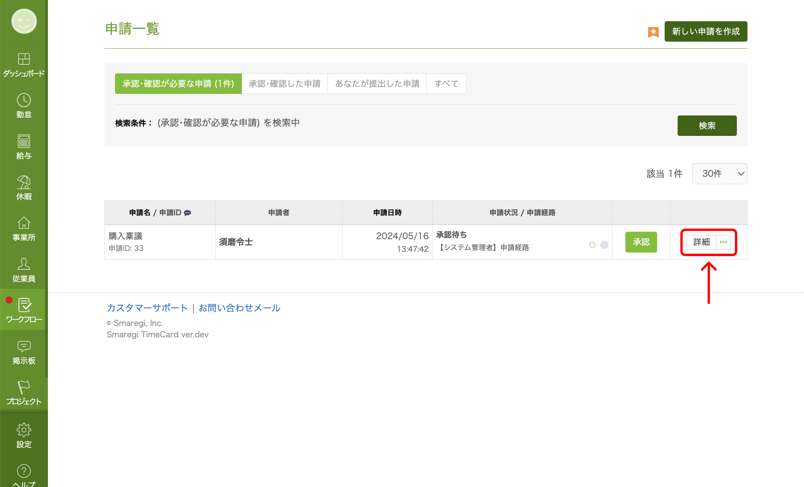Open the ダッシュボード sidebar icon
The image size is (804, 487).
pos(24,59)
